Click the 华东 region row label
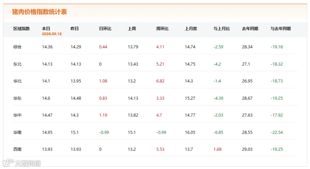 click(x=18, y=98)
